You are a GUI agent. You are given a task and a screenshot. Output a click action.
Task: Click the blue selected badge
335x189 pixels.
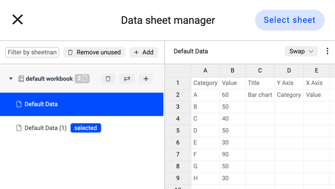(x=86, y=128)
